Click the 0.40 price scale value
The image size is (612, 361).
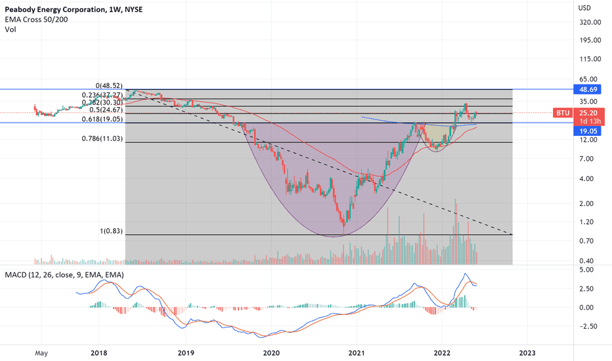[x=586, y=261]
